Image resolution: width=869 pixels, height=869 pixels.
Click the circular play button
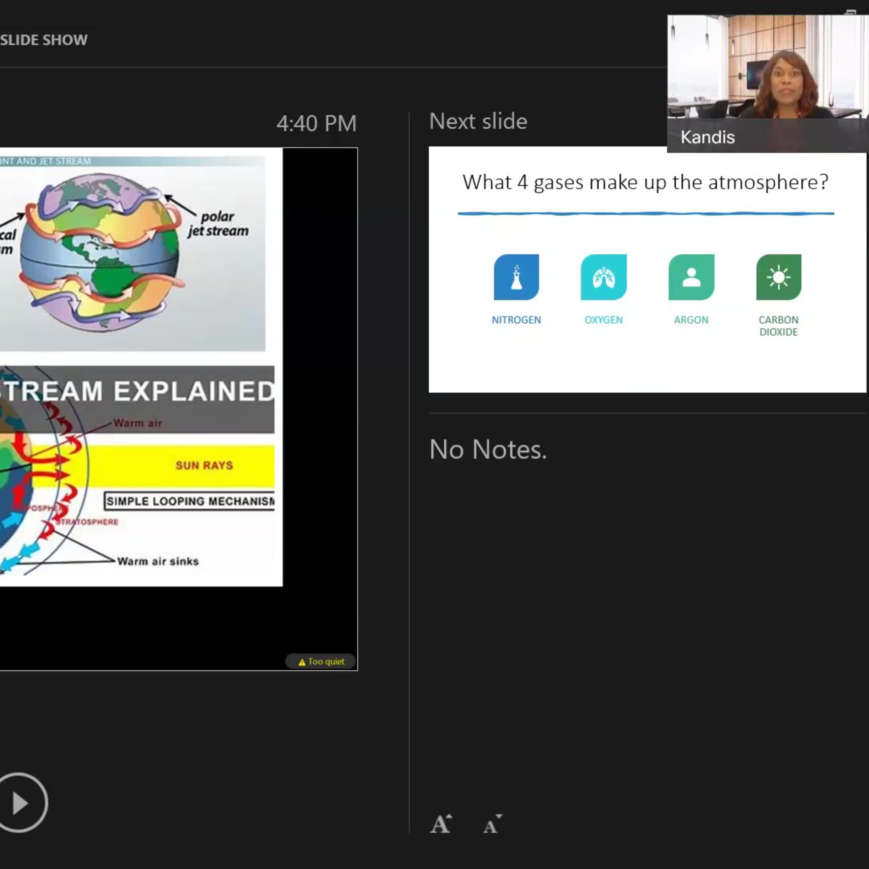click(x=20, y=803)
